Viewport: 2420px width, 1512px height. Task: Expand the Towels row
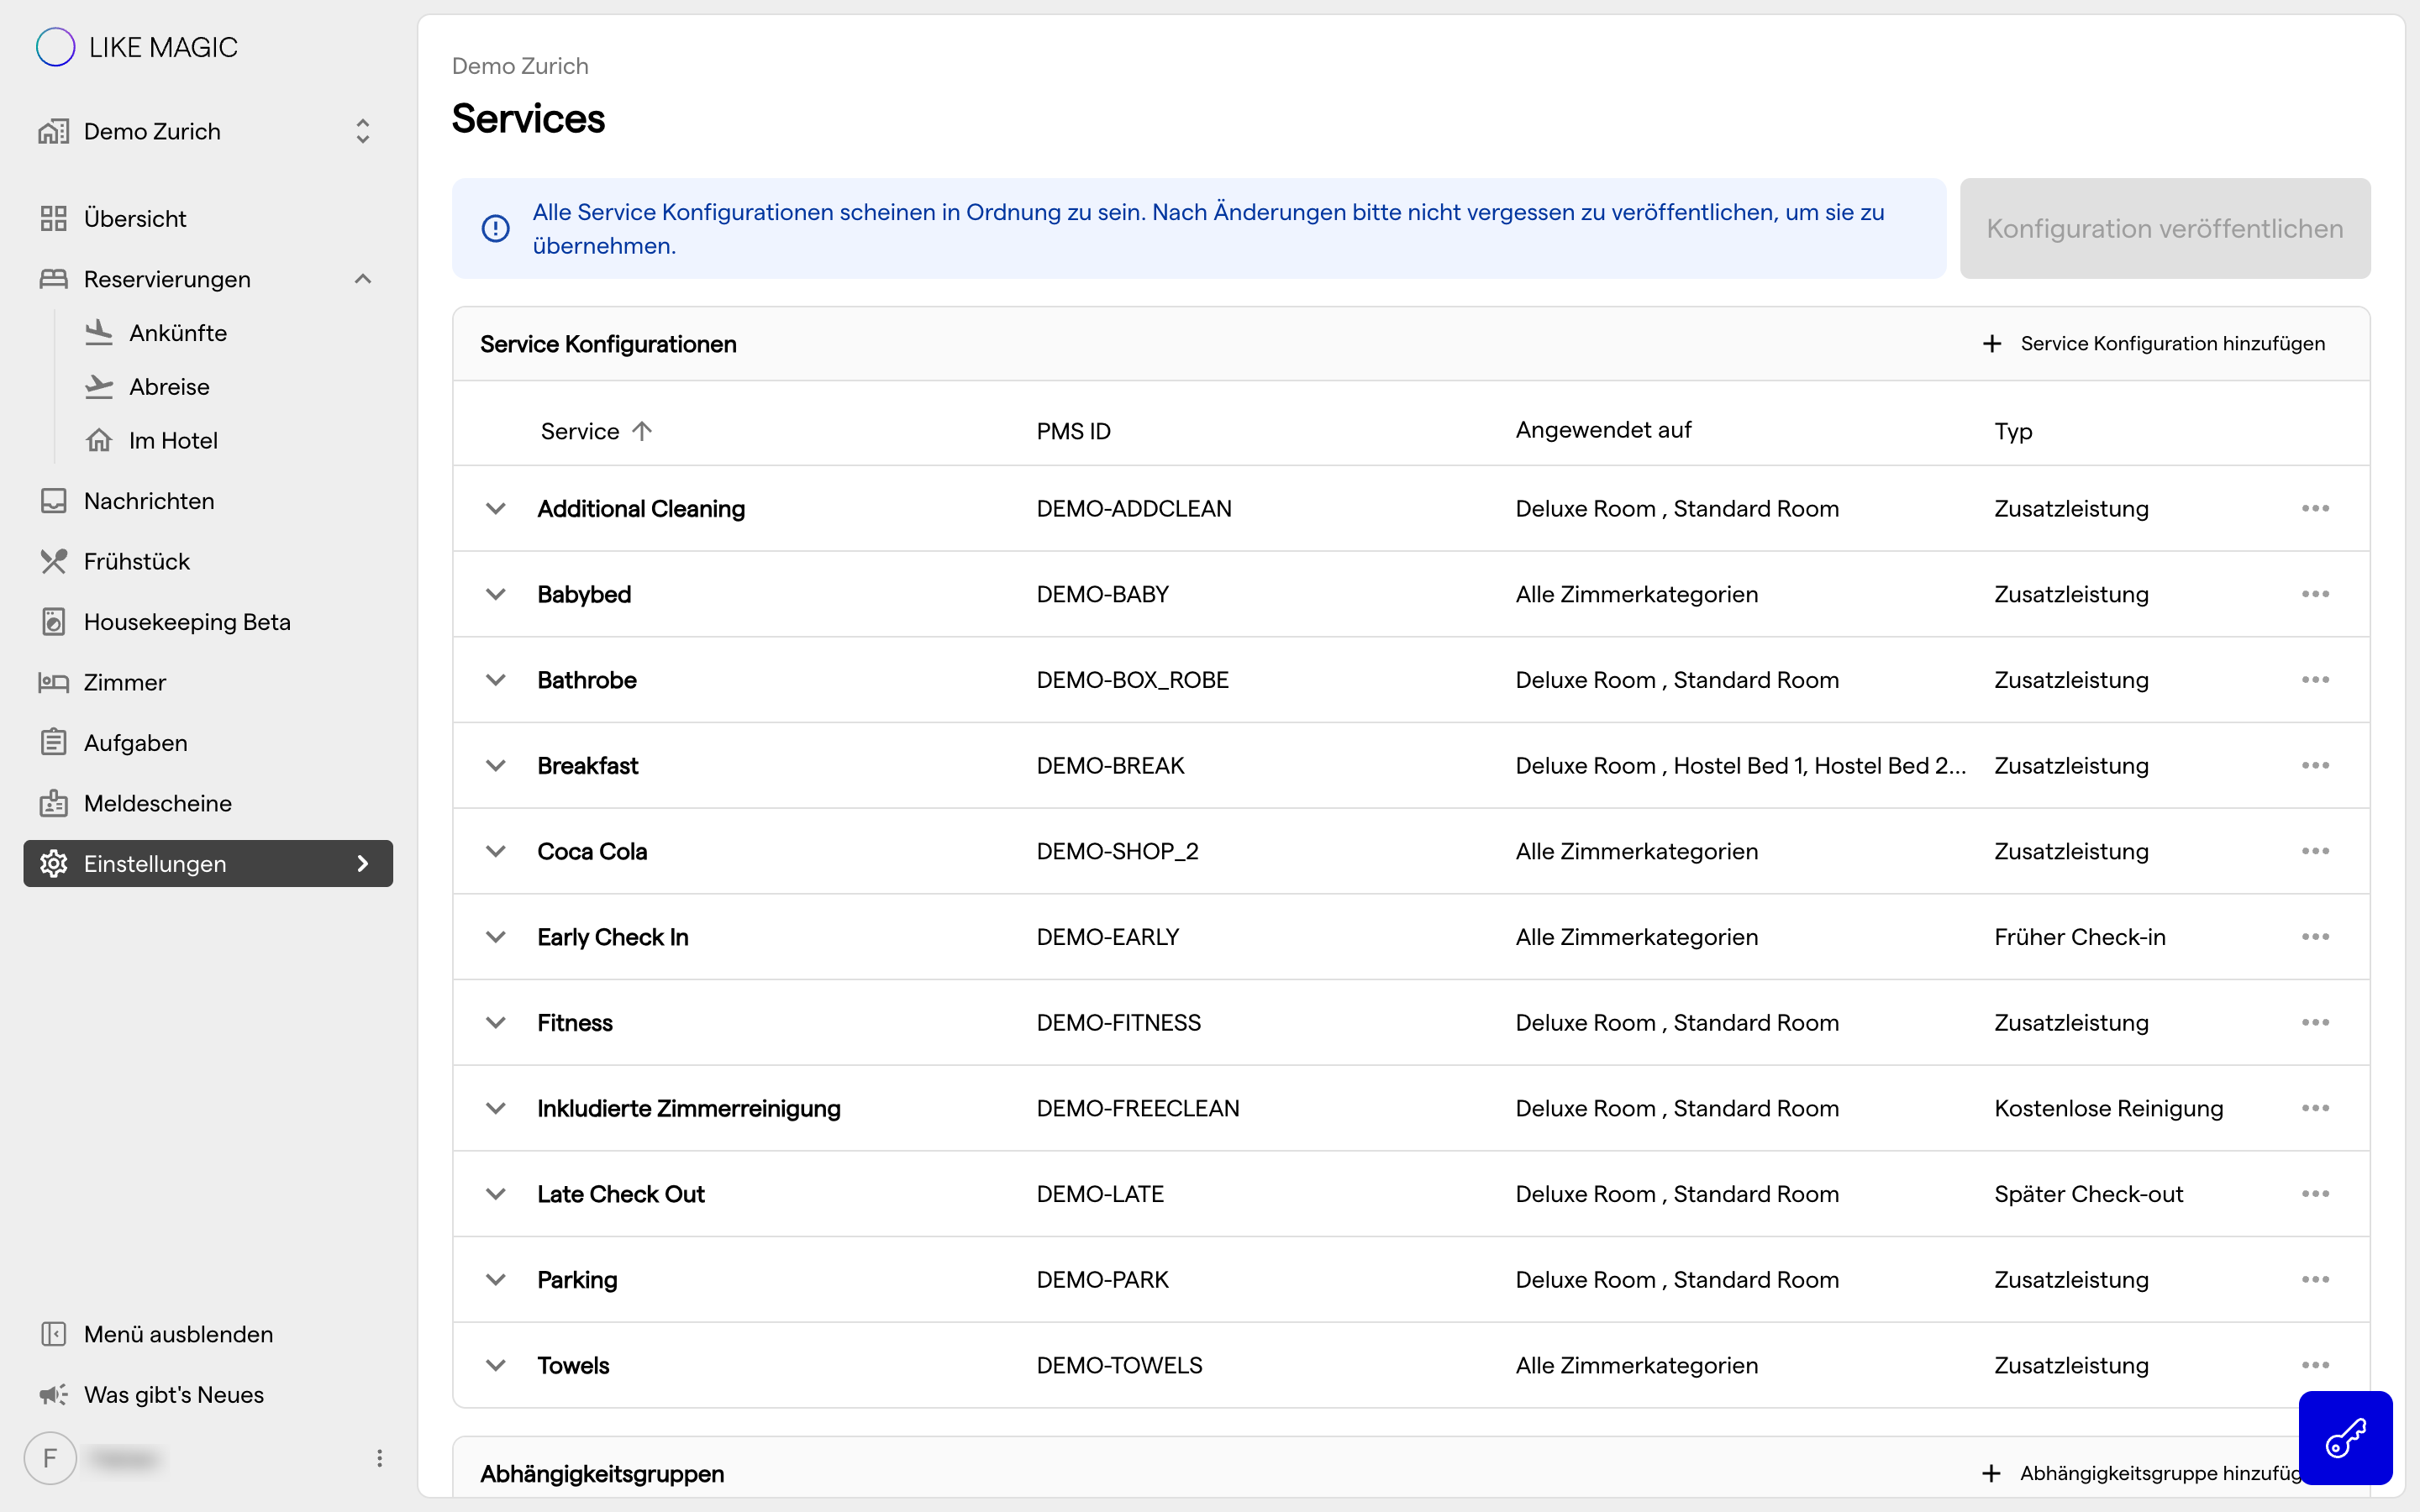pos(495,1365)
